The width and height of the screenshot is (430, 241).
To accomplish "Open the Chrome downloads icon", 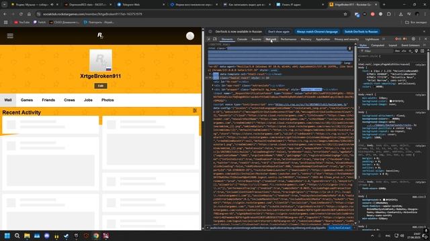I will [x=400, y=14].
